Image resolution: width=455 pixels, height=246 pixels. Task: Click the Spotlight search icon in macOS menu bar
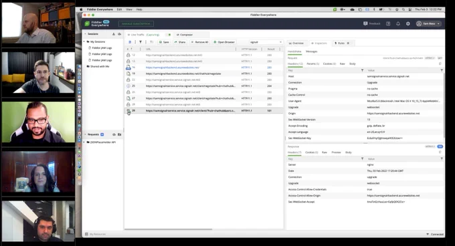[x=403, y=9]
